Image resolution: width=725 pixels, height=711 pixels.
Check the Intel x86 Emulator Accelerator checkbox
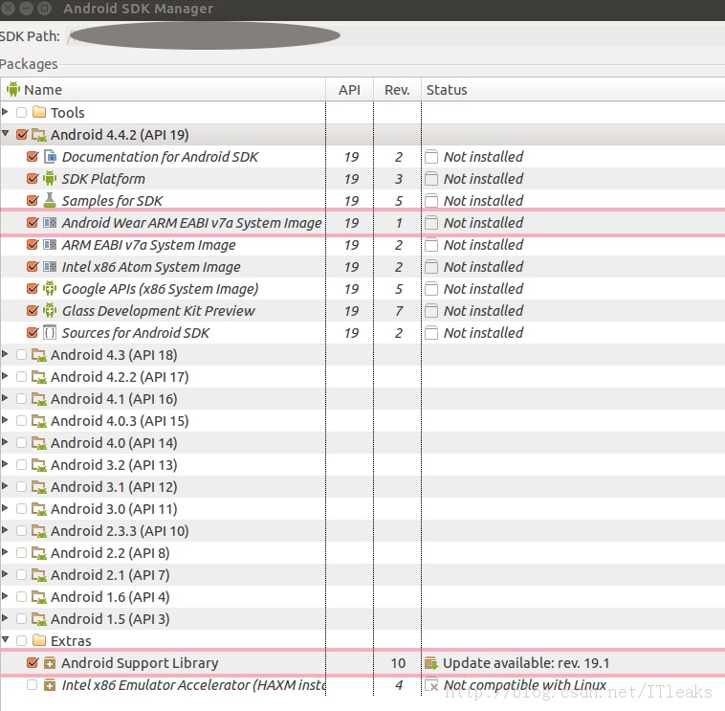pos(32,684)
